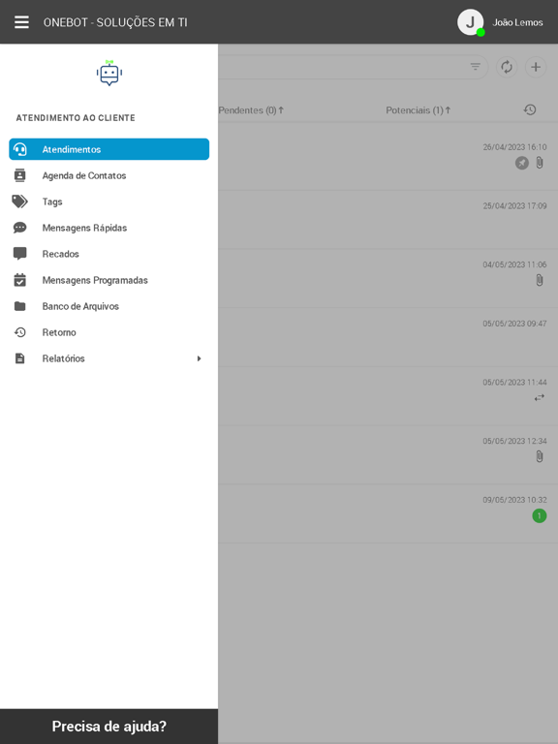Click the Relatórios document icon
The image size is (558, 744).
point(20,358)
